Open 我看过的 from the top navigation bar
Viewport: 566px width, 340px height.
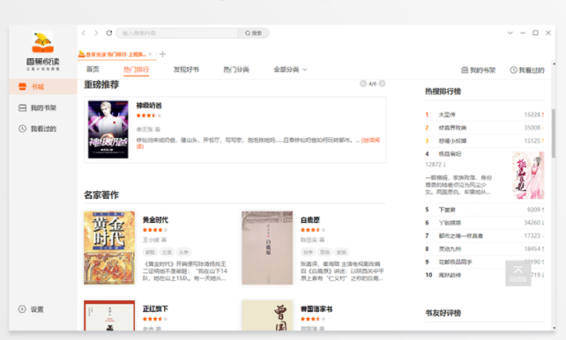click(527, 70)
